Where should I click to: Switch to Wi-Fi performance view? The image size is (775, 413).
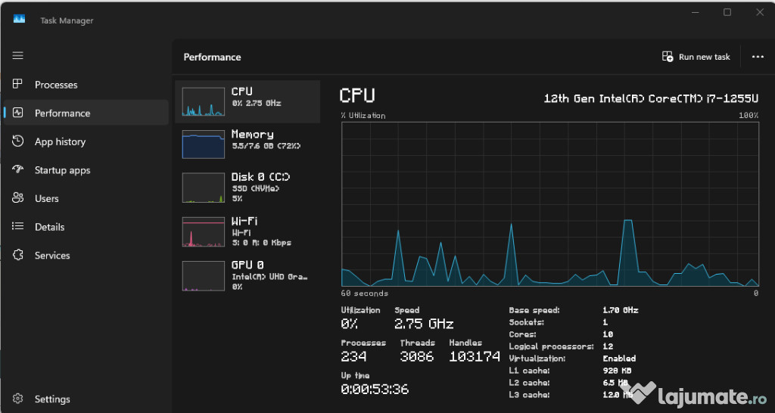tap(203, 231)
